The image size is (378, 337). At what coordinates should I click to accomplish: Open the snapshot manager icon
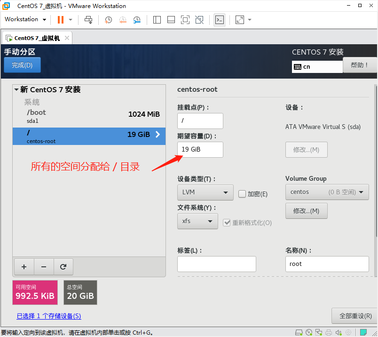tap(137, 20)
